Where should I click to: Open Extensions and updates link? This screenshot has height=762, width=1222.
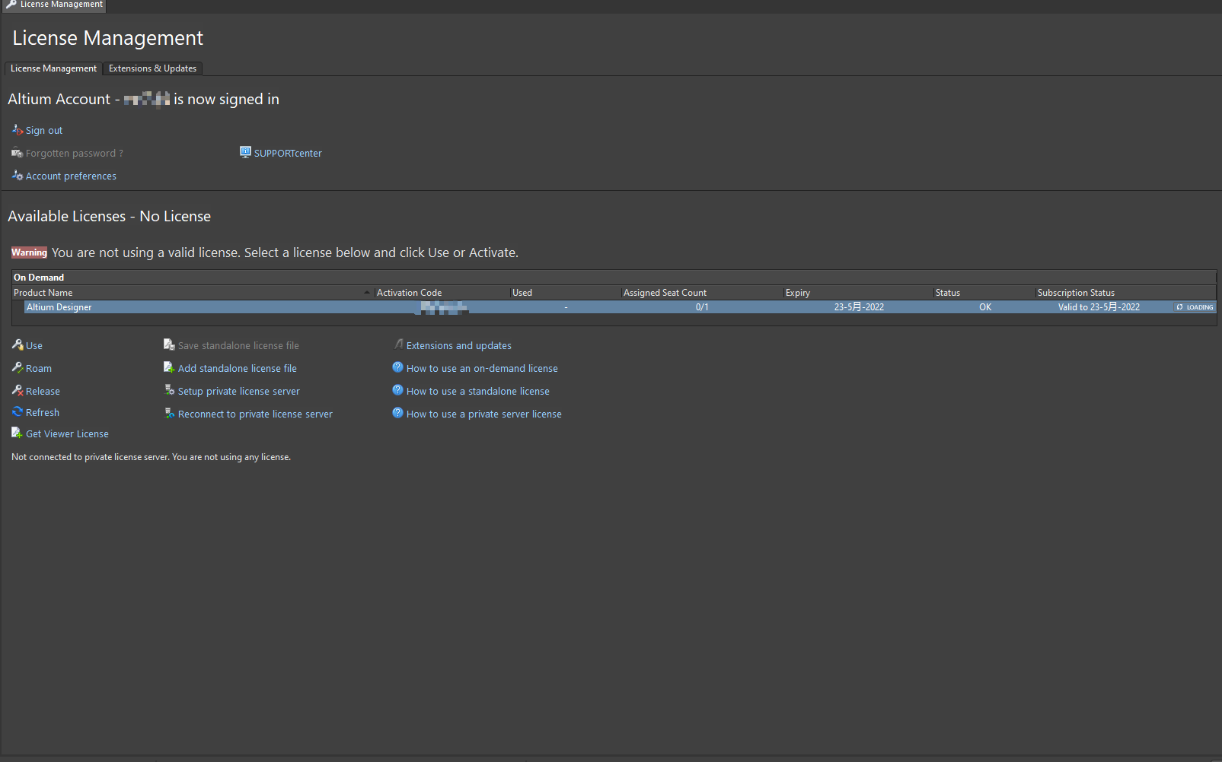[x=458, y=346]
